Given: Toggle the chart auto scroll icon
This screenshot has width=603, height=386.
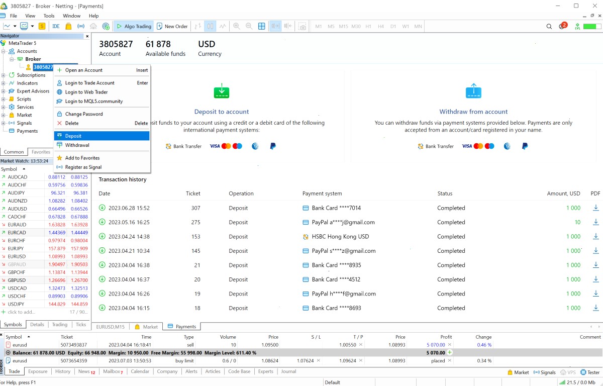Looking at the screenshot, I should pos(275,26).
